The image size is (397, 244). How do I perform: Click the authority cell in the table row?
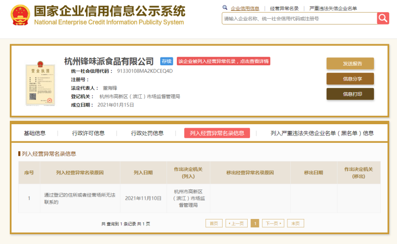click(188, 198)
